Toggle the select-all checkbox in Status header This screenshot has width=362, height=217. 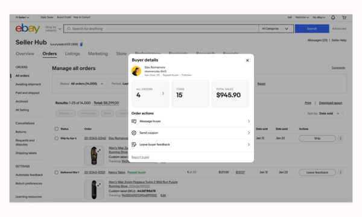click(x=57, y=129)
